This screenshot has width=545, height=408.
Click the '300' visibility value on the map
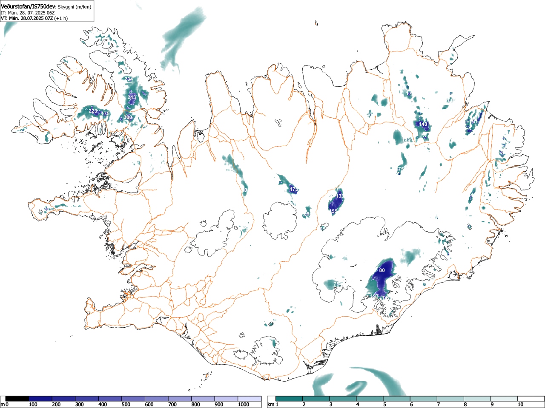tap(128, 117)
